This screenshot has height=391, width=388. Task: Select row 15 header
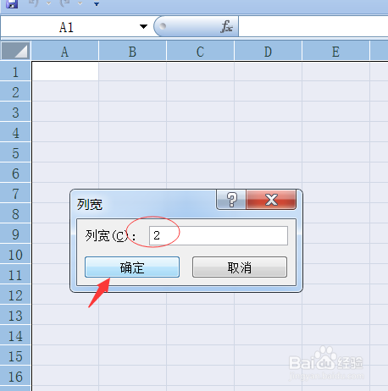click(x=15, y=356)
